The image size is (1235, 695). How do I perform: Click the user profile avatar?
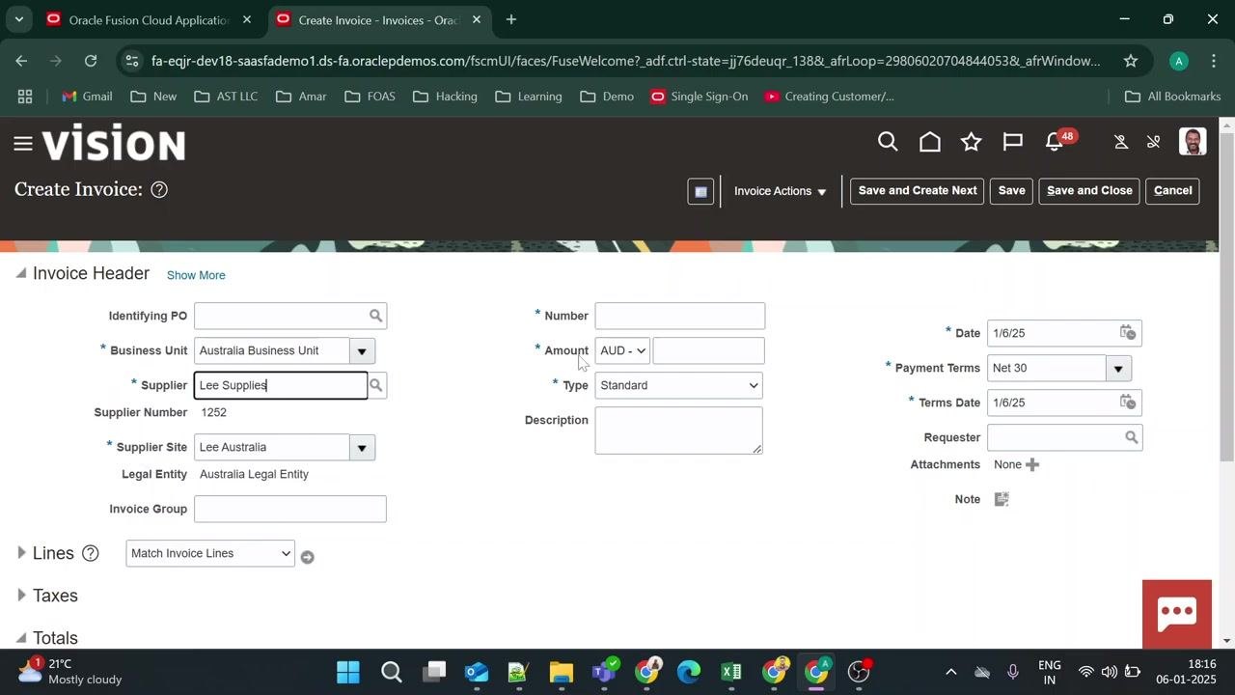[1193, 142]
